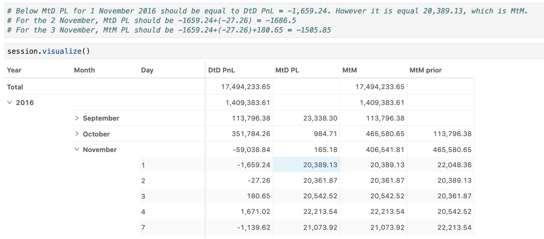
Task: Click the DtD PnL column header
Action: 221,70
